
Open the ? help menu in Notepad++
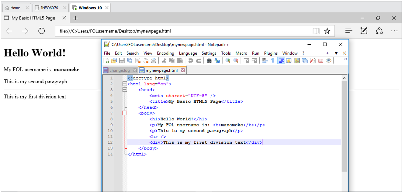303,53
